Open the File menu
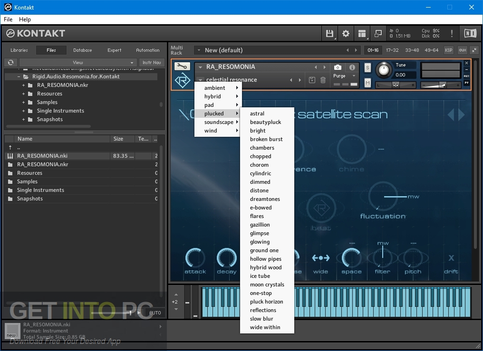 click(8, 19)
